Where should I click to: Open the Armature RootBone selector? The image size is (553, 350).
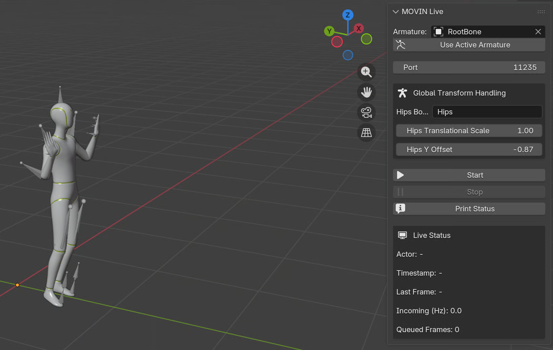(x=482, y=32)
